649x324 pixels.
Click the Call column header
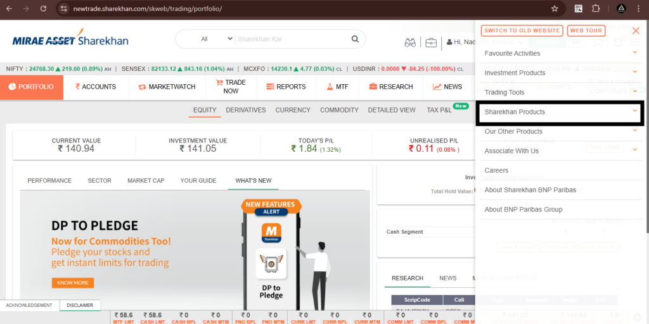(x=459, y=299)
